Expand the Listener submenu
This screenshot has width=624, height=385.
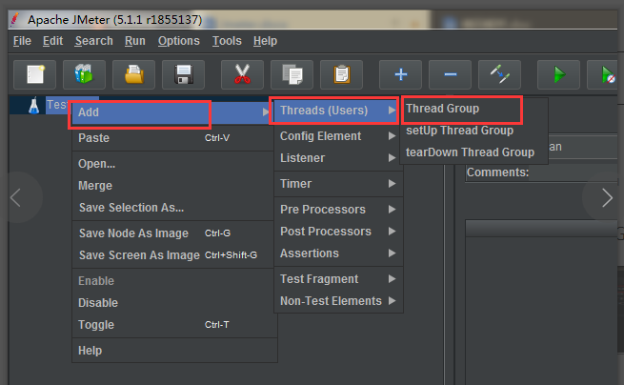(338, 158)
